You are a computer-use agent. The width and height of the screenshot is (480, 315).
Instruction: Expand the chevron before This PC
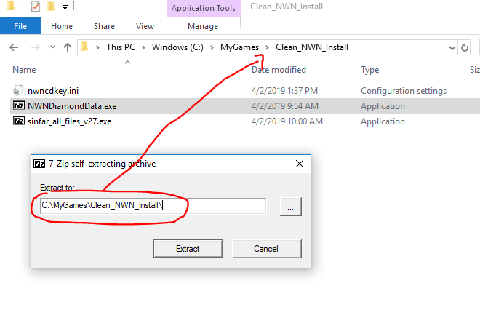(x=97, y=47)
